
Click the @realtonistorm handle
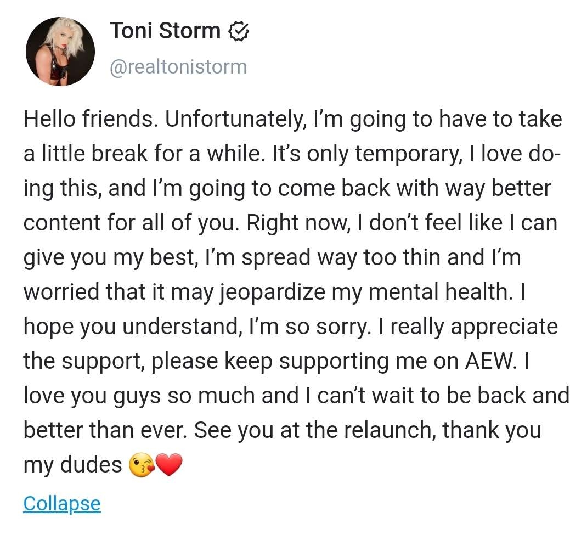[178, 67]
